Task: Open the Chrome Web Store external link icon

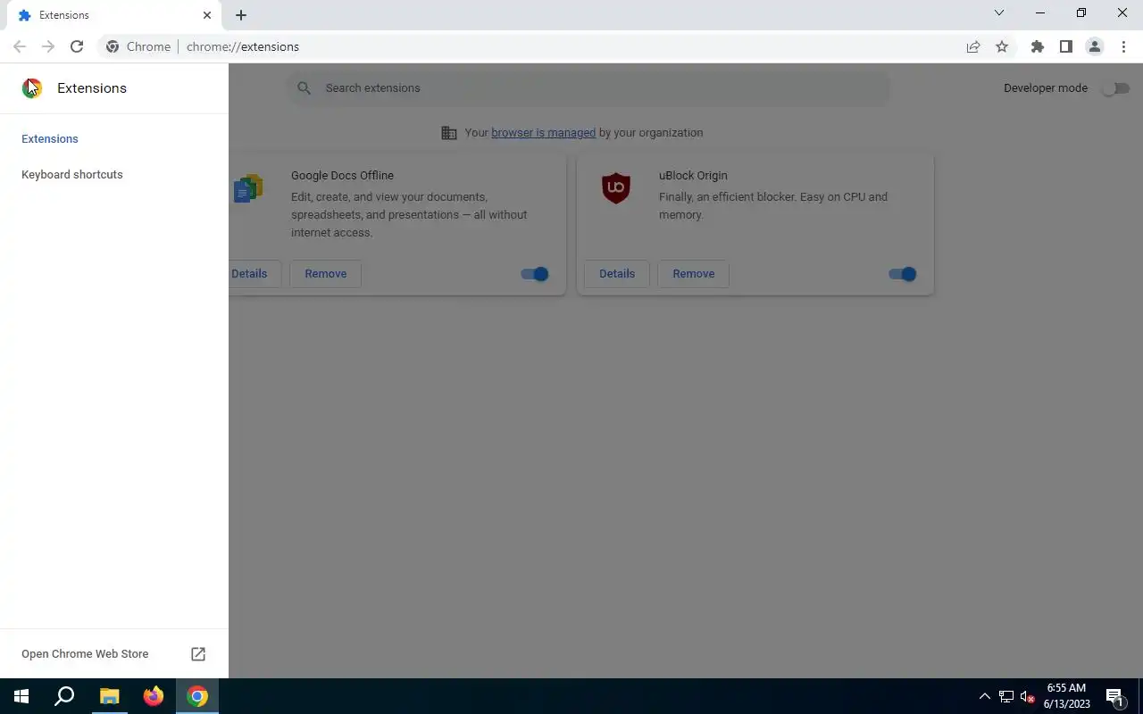Action: pyautogui.click(x=198, y=654)
